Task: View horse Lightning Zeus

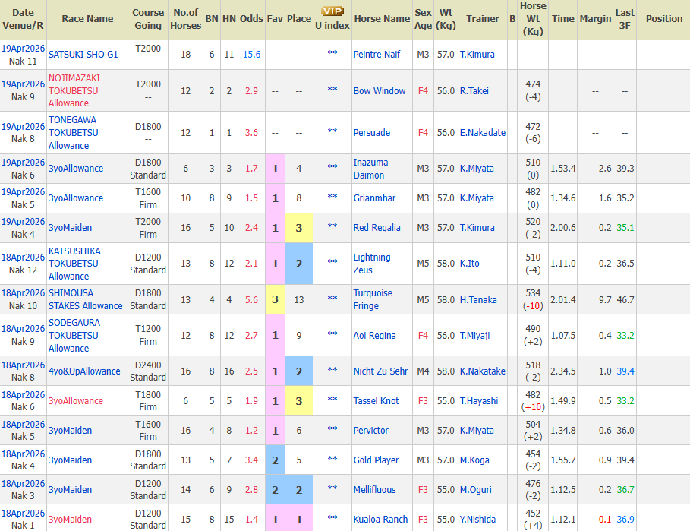Action: pyautogui.click(x=372, y=264)
